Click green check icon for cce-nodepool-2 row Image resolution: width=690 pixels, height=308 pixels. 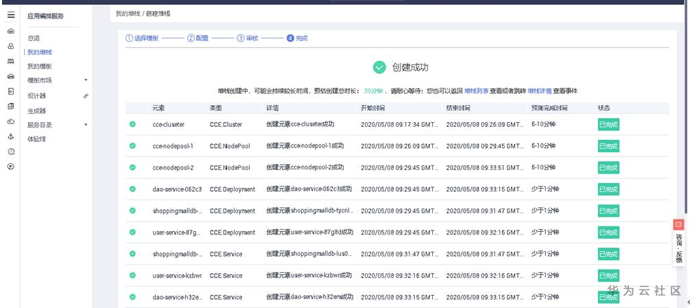point(132,167)
